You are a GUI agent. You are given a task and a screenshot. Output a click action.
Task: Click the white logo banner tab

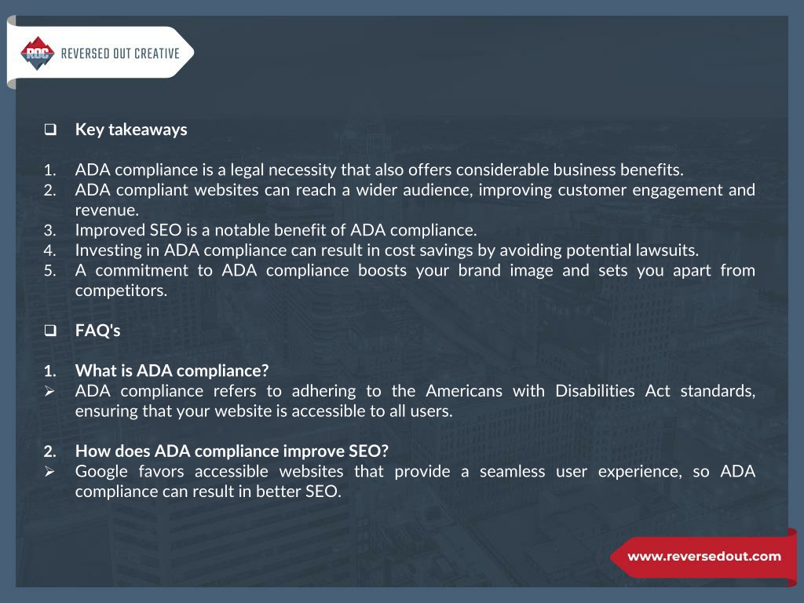click(x=100, y=53)
